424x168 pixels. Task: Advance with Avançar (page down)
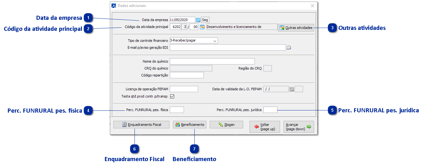(x=299, y=127)
